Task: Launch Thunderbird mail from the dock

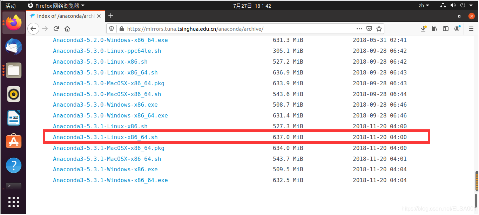Action: tap(14, 47)
